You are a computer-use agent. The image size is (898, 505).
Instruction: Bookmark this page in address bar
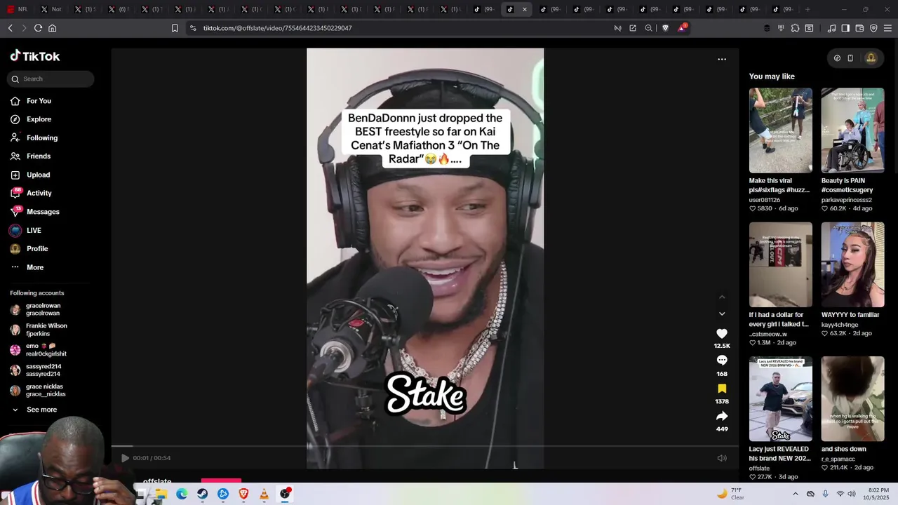click(175, 28)
